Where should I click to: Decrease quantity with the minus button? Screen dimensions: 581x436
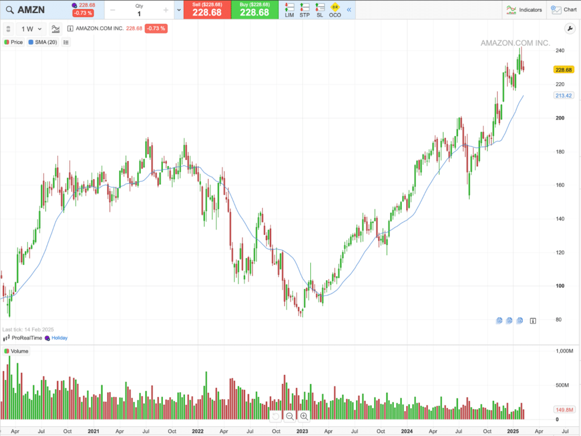(x=113, y=10)
